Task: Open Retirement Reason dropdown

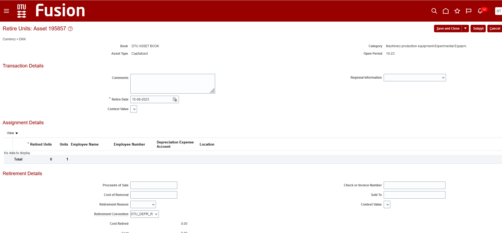Action: tap(143, 204)
